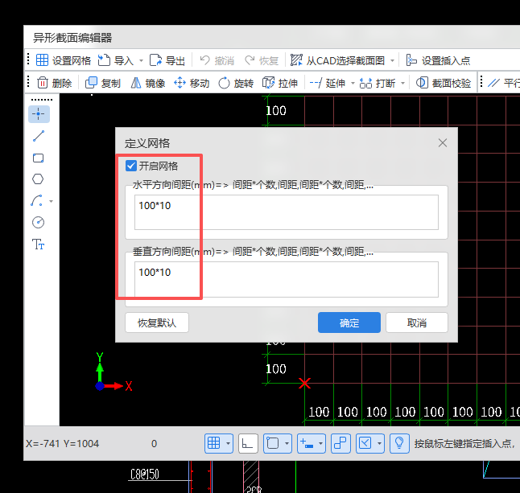Click the 删除 delete tool
Screen dimensions: 520x493
pyautogui.click(x=55, y=83)
